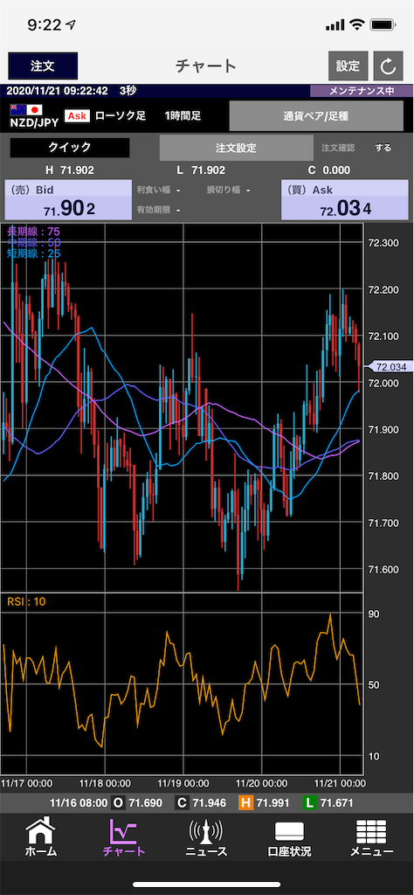414x895 pixels.
Task: Toggle the red Ask price-type badge
Action: pyautogui.click(x=76, y=116)
